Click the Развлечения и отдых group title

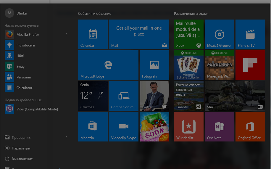191,14
